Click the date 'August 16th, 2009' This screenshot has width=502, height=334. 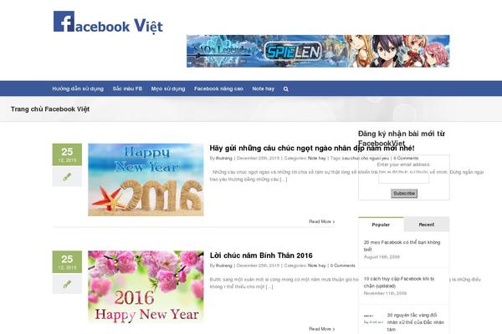point(382,257)
